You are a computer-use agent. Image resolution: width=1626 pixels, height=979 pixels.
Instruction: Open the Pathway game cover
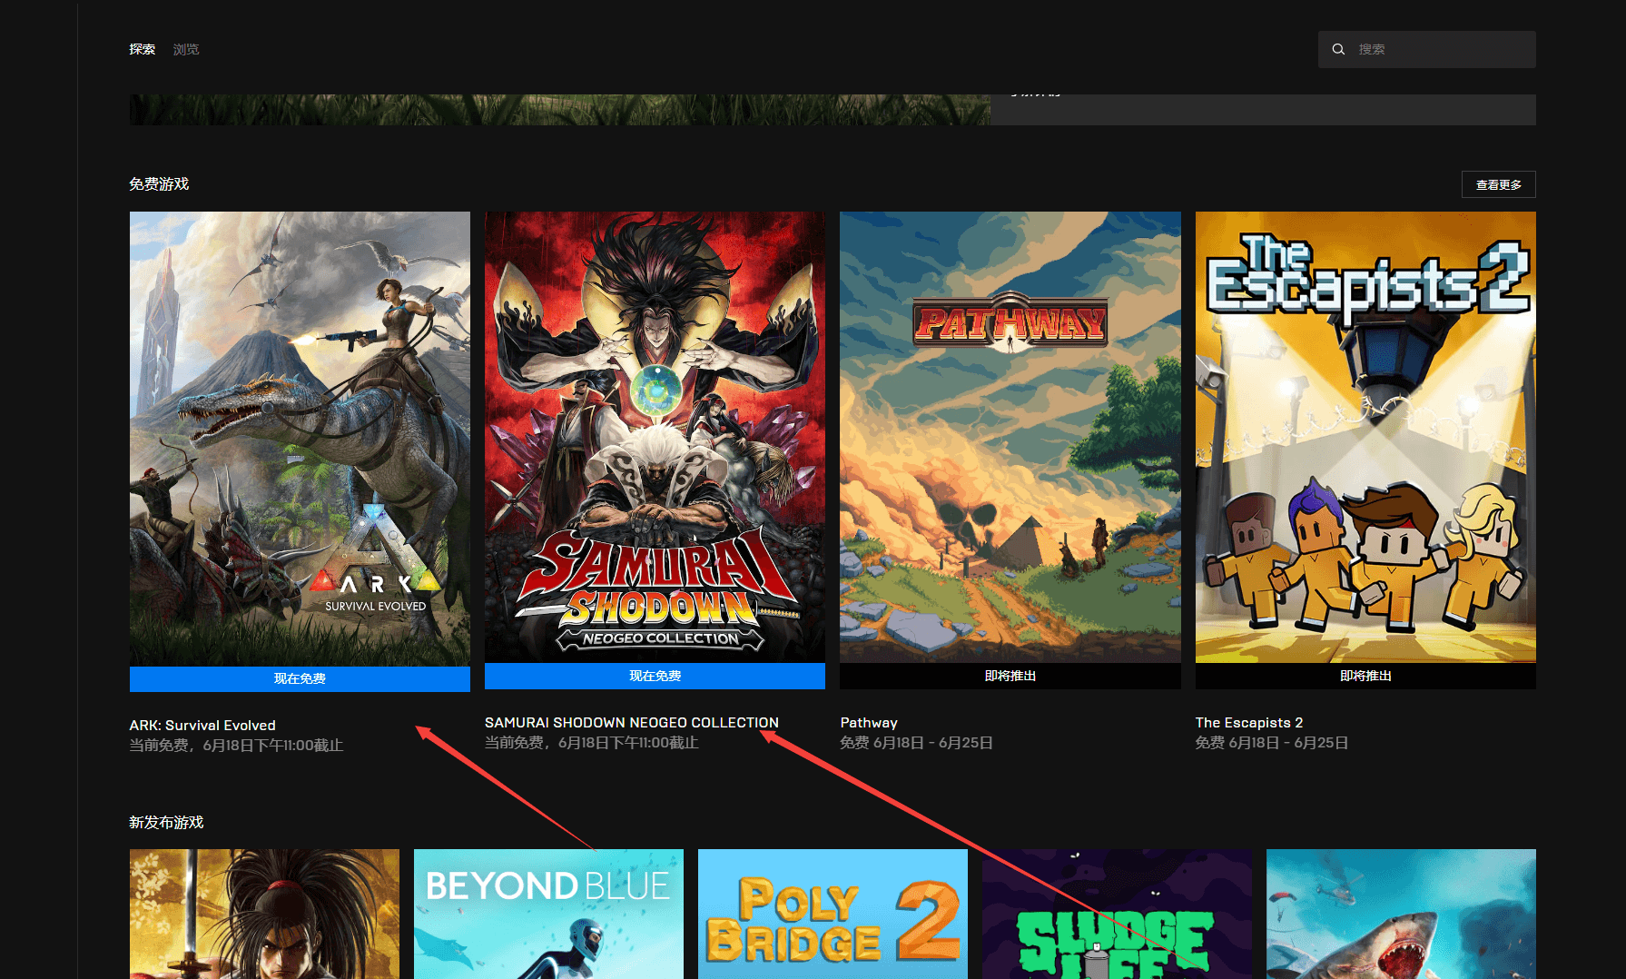(x=1010, y=437)
